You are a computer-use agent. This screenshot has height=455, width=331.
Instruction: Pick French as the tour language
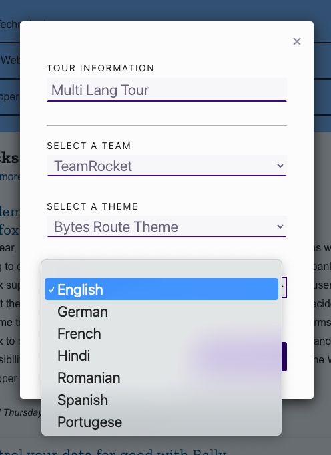[x=161, y=333]
